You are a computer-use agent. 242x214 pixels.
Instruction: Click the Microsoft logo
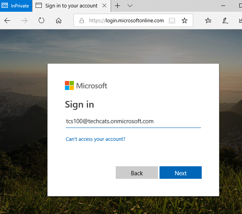pyautogui.click(x=86, y=86)
